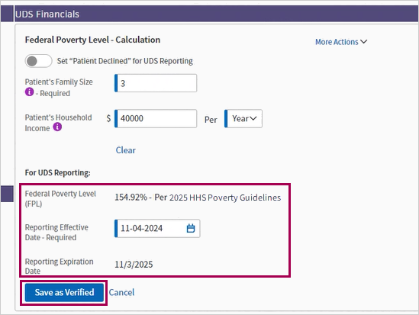Open the income period Year dropdown
Image resolution: width=419 pixels, height=315 pixels.
point(243,118)
